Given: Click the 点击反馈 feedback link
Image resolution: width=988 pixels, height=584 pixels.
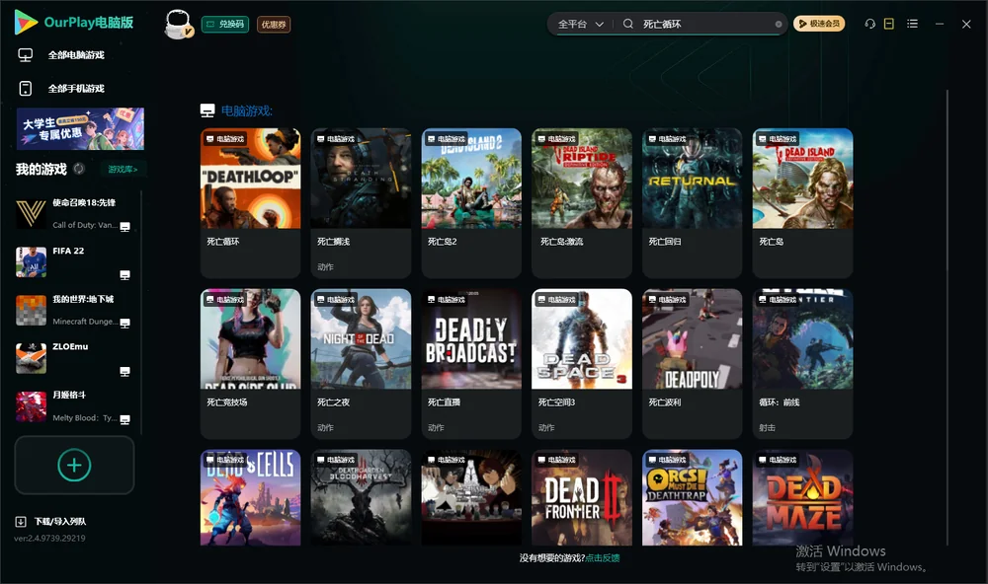Looking at the screenshot, I should [x=603, y=557].
